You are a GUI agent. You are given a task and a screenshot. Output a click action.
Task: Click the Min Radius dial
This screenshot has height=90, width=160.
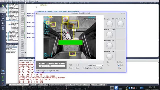120,24
